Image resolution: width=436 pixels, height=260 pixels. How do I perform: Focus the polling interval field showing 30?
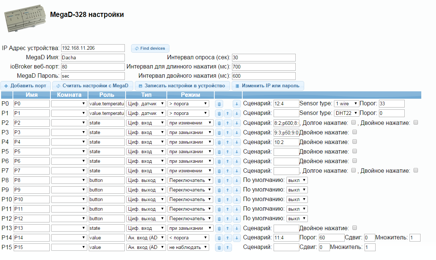pos(264,57)
